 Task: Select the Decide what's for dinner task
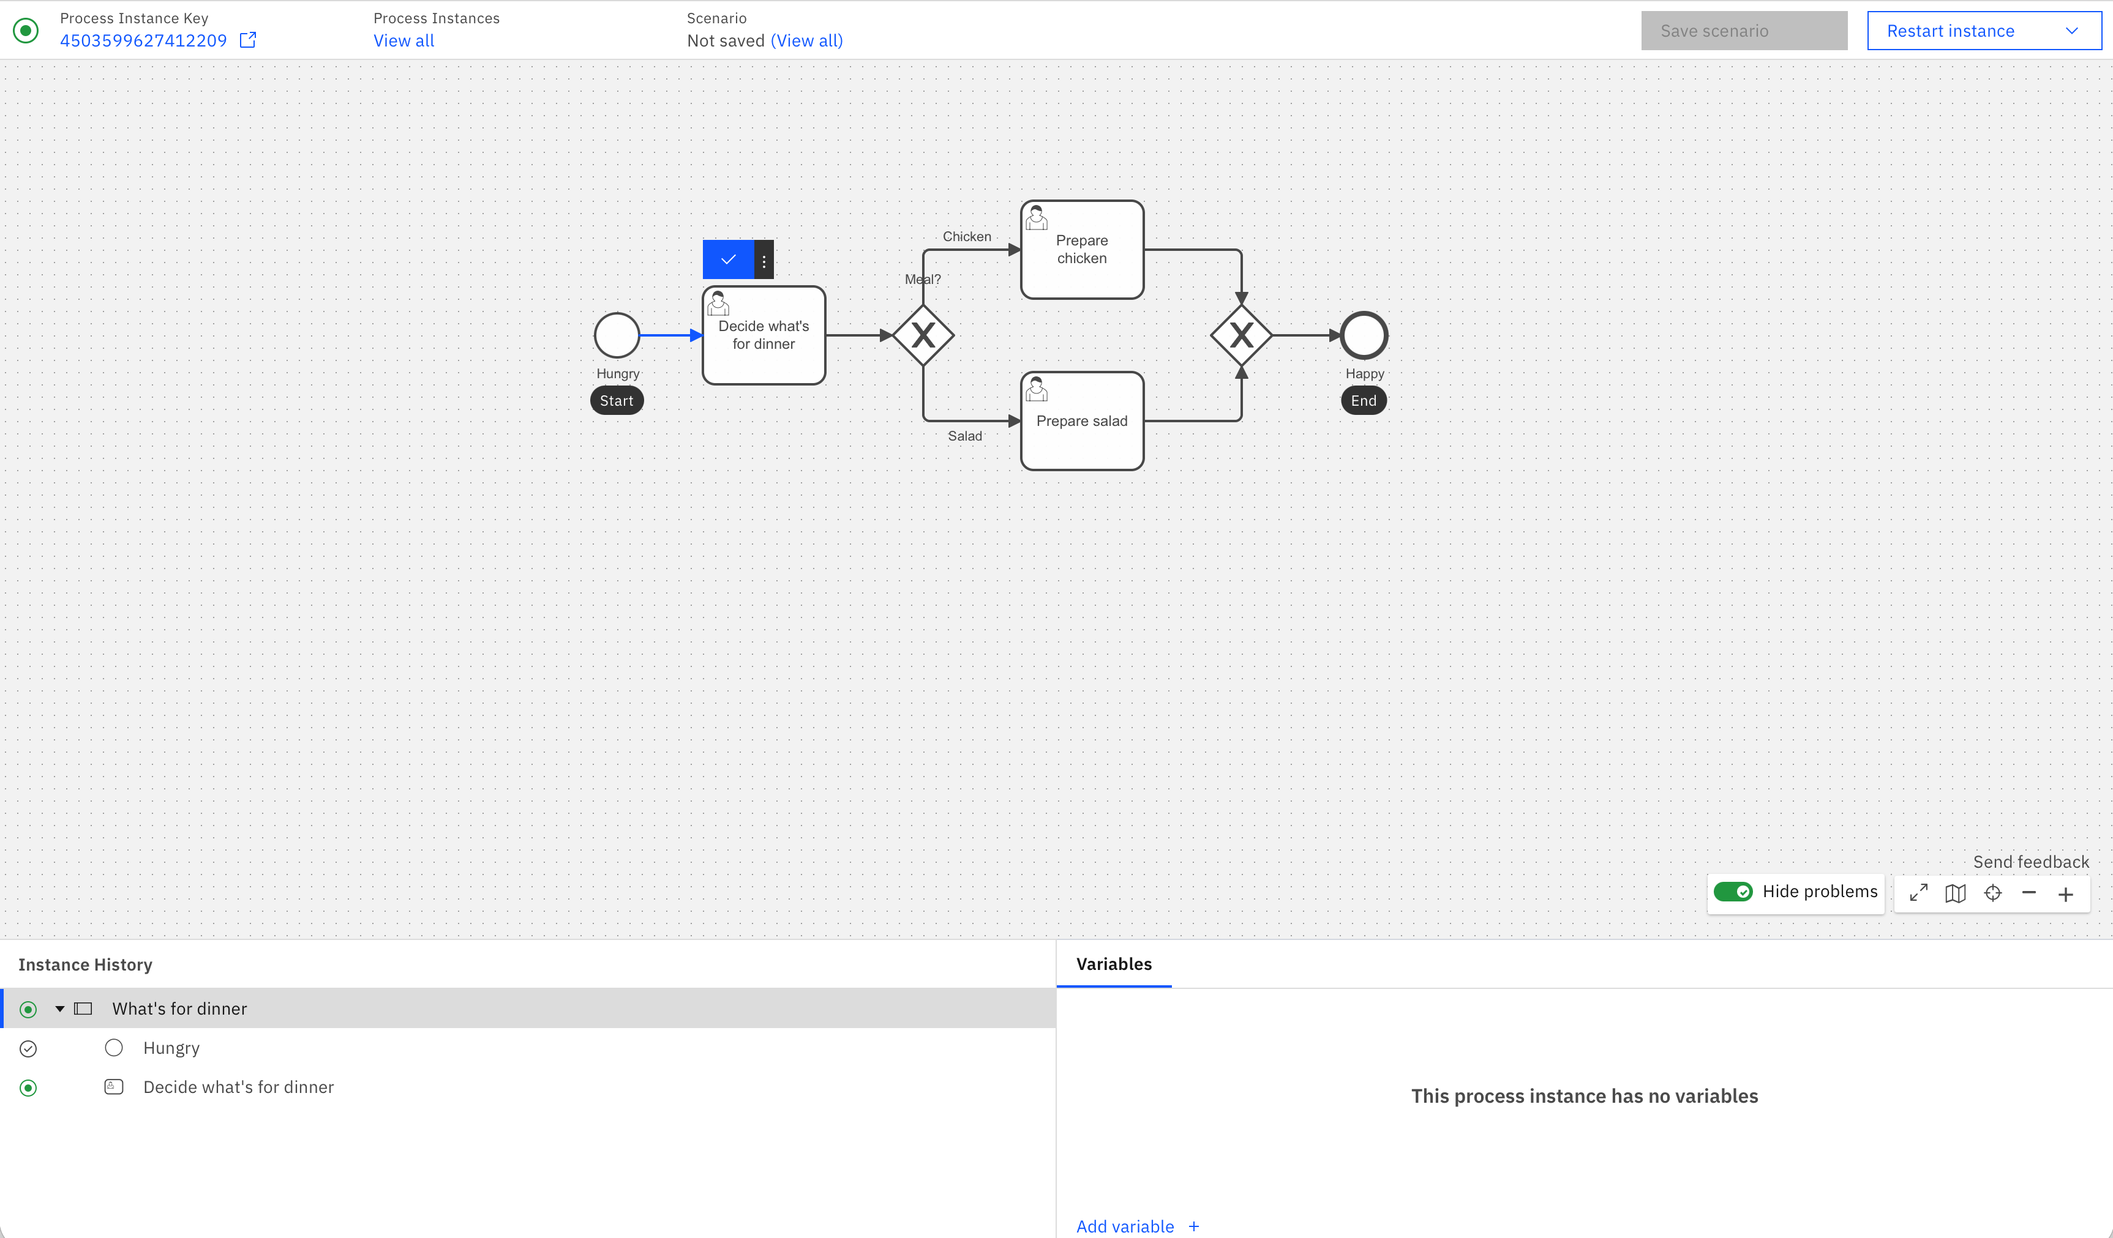[764, 335]
